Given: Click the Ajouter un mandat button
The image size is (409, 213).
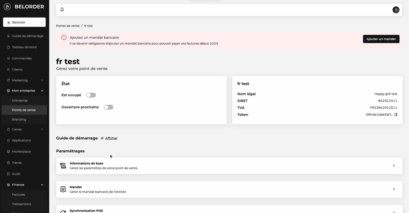Looking at the screenshot, I should 381,39.
